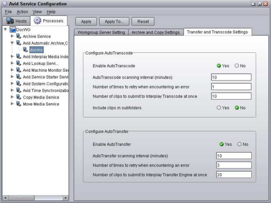Select the Transfer and Transcode Settings tab
The width and height of the screenshot is (271, 203).
[218, 32]
